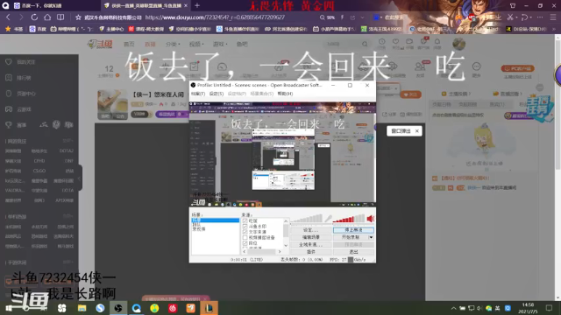The image size is (561, 315).
Task: Open the browser hamburger menu
Action: (553, 17)
